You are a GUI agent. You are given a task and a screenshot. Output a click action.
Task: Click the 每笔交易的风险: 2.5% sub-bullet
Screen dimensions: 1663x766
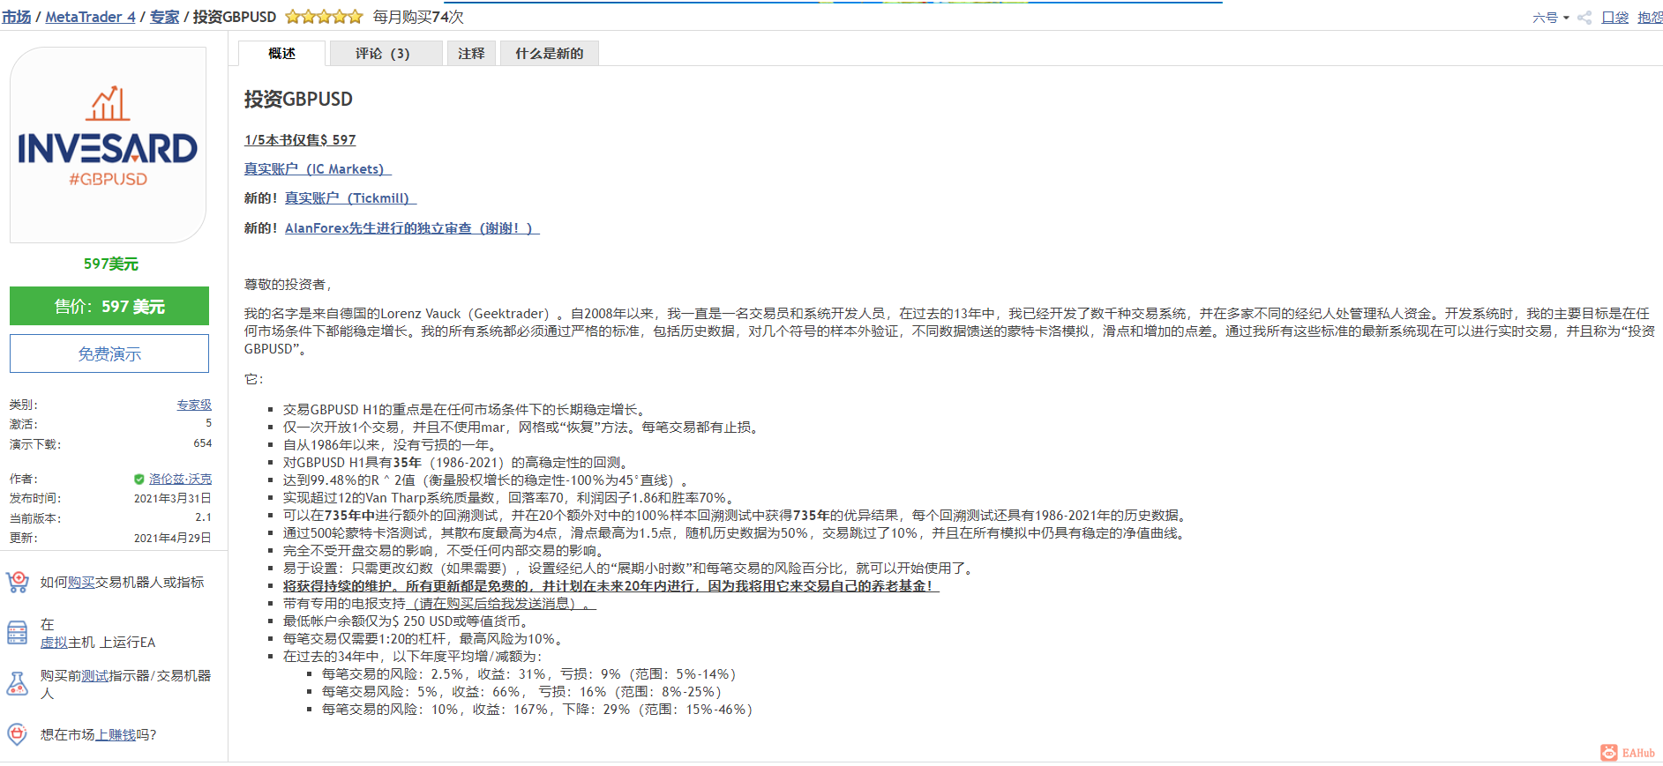(528, 674)
